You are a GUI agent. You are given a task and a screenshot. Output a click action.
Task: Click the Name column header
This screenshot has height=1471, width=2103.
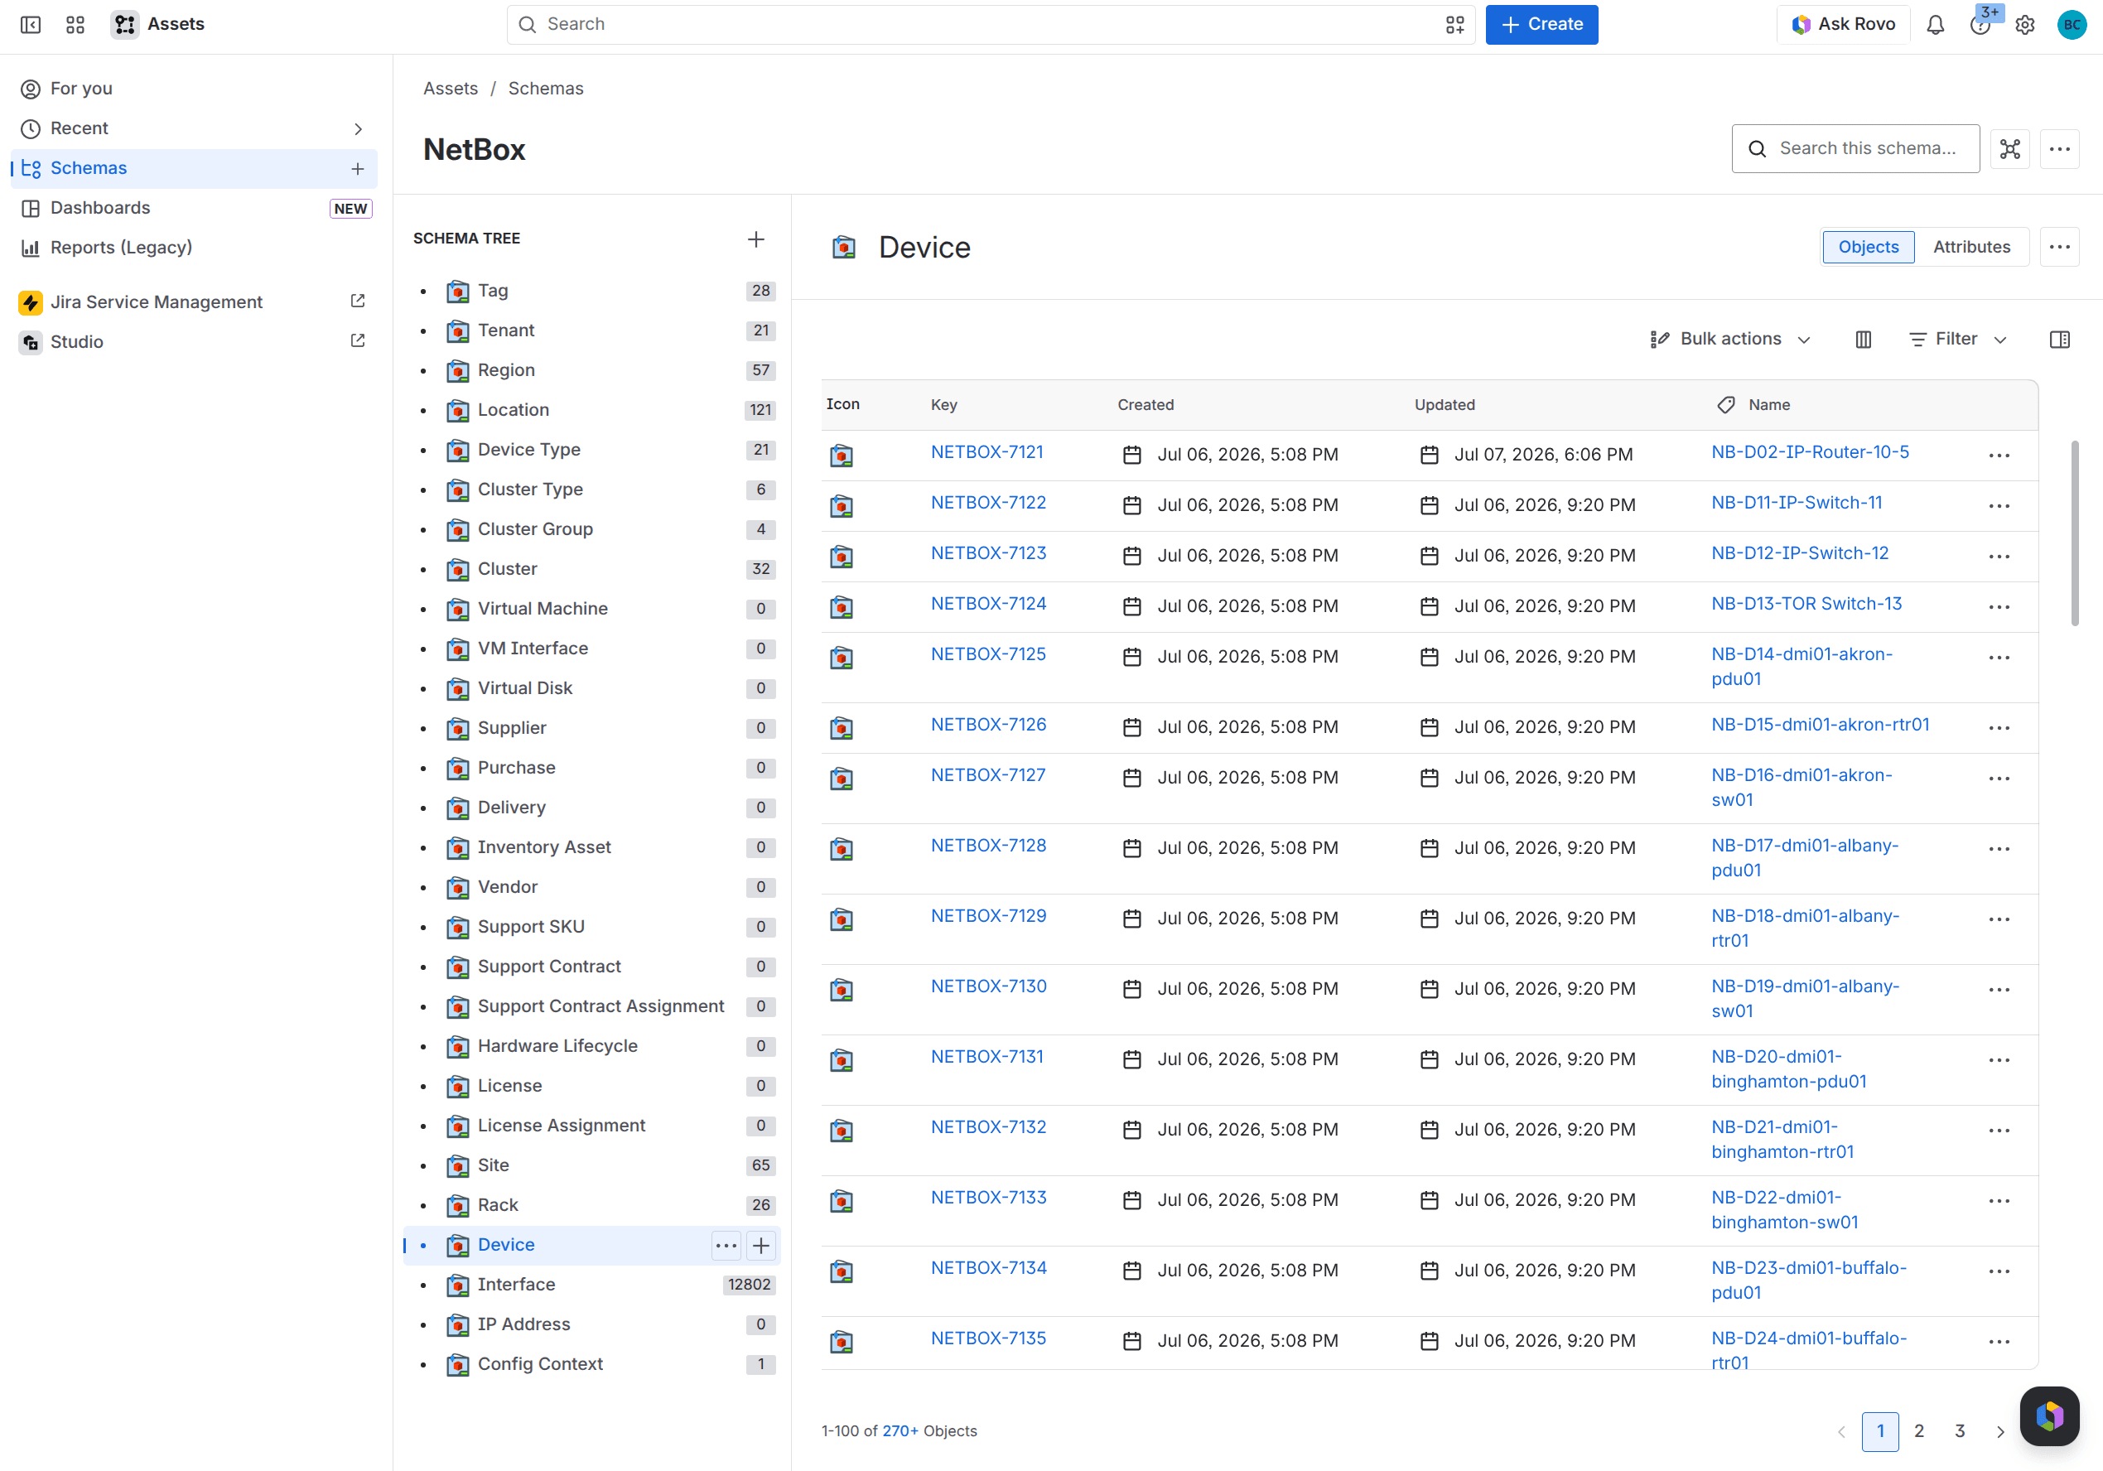coord(1768,405)
